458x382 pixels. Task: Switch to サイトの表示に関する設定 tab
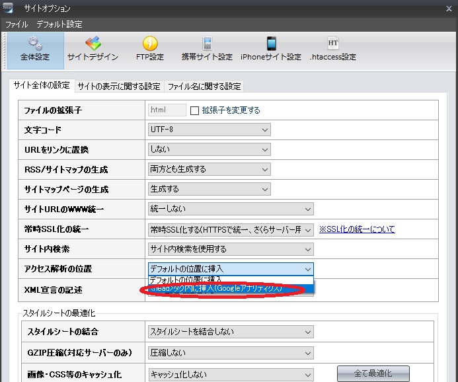pyautogui.click(x=119, y=87)
